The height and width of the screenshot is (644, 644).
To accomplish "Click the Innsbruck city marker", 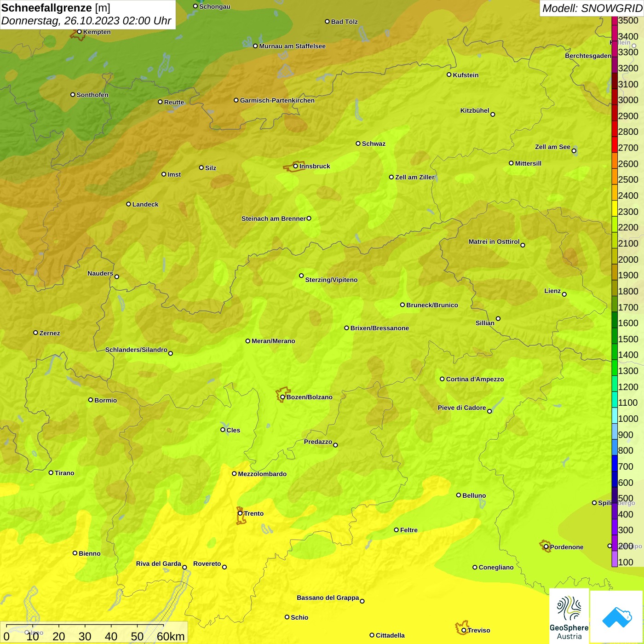I will pyautogui.click(x=296, y=166).
